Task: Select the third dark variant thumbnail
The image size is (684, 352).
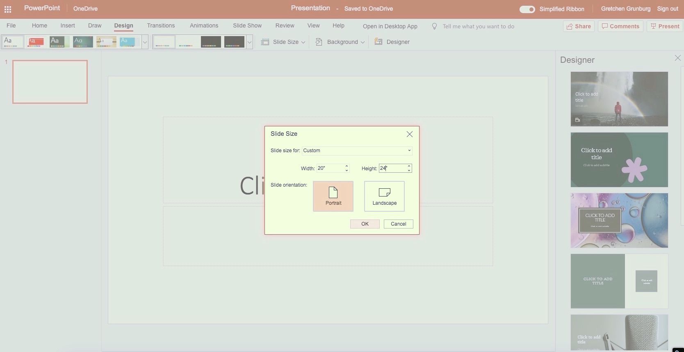Action: (211, 42)
